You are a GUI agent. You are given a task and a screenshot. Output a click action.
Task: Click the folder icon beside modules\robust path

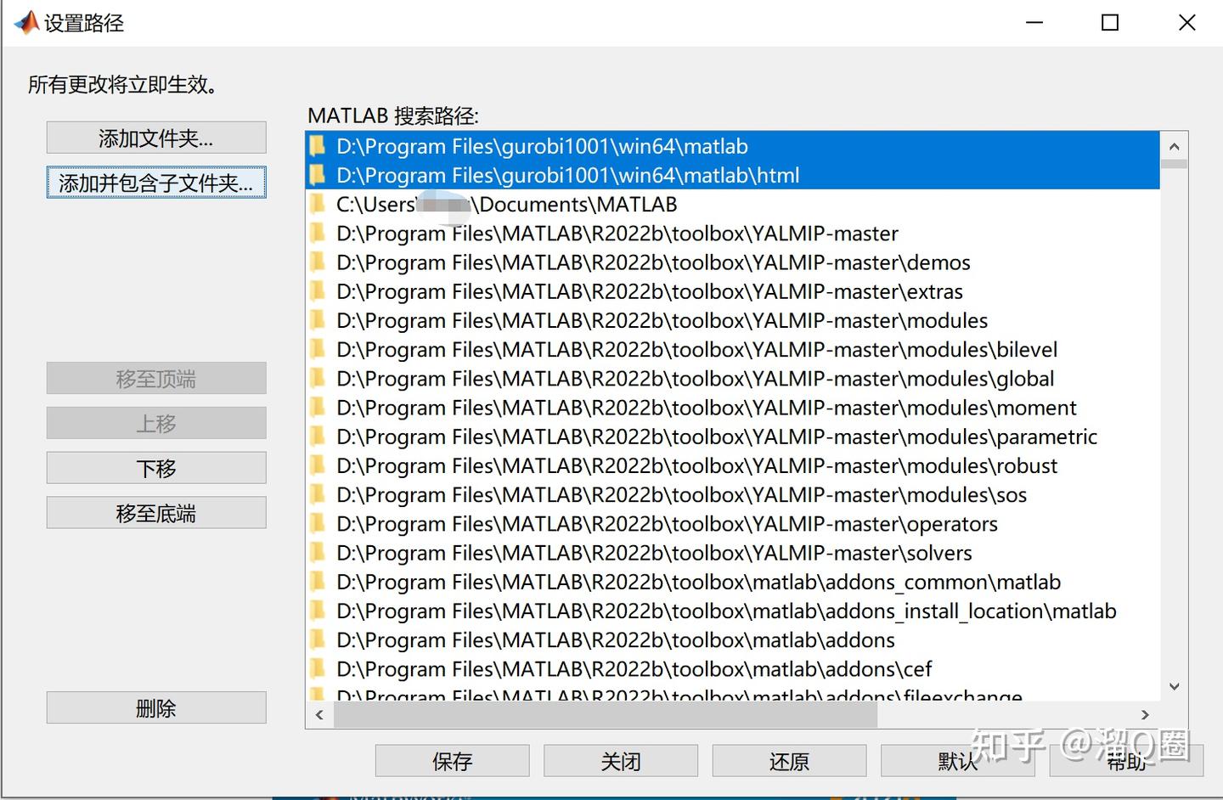[317, 465]
